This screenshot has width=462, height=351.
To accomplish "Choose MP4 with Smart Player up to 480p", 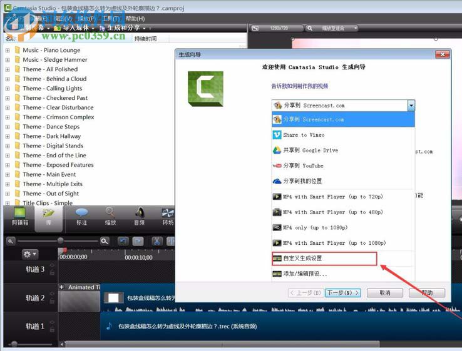I will click(343, 212).
